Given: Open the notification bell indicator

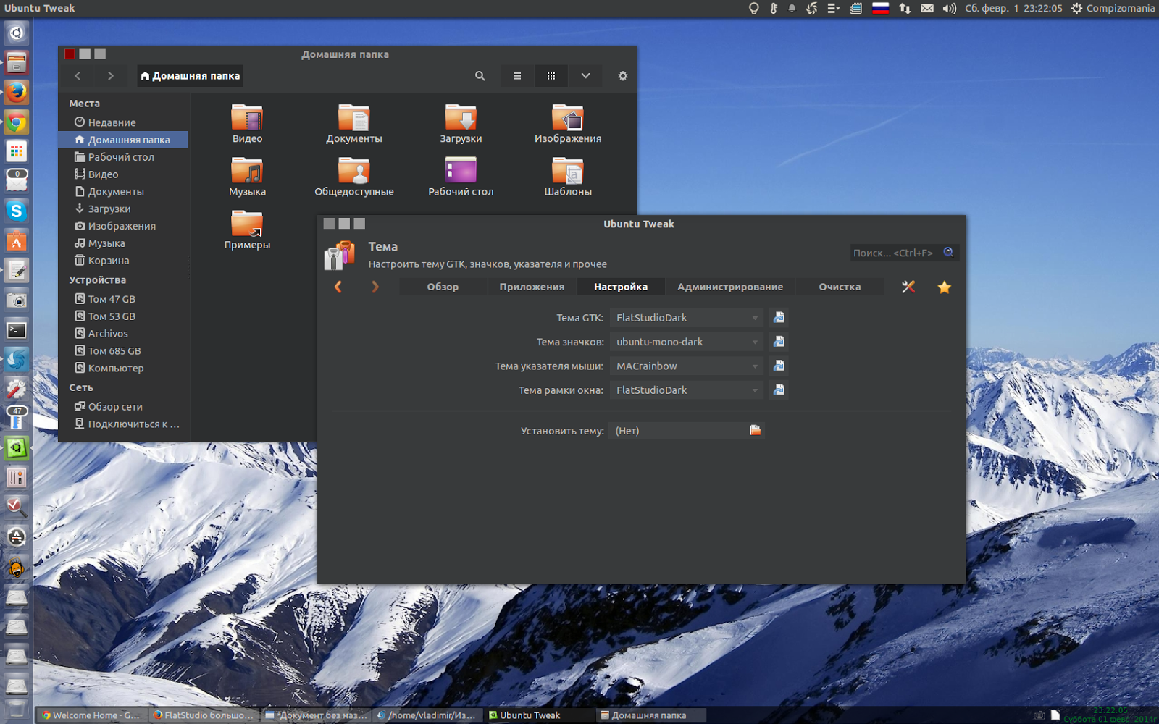Looking at the screenshot, I should pyautogui.click(x=792, y=8).
